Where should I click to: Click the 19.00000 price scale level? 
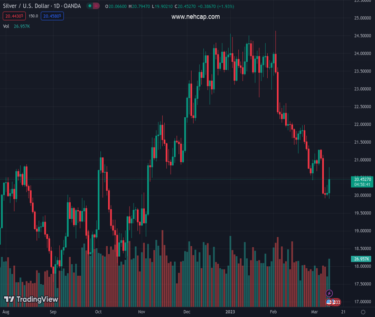click(x=361, y=231)
